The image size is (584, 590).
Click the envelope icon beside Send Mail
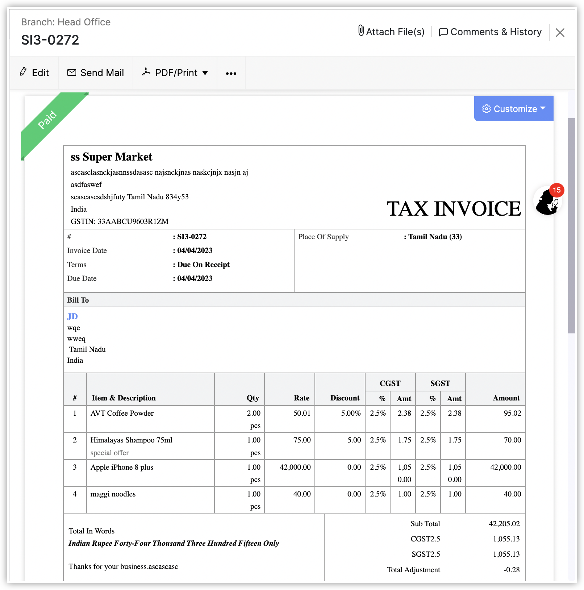click(x=72, y=72)
